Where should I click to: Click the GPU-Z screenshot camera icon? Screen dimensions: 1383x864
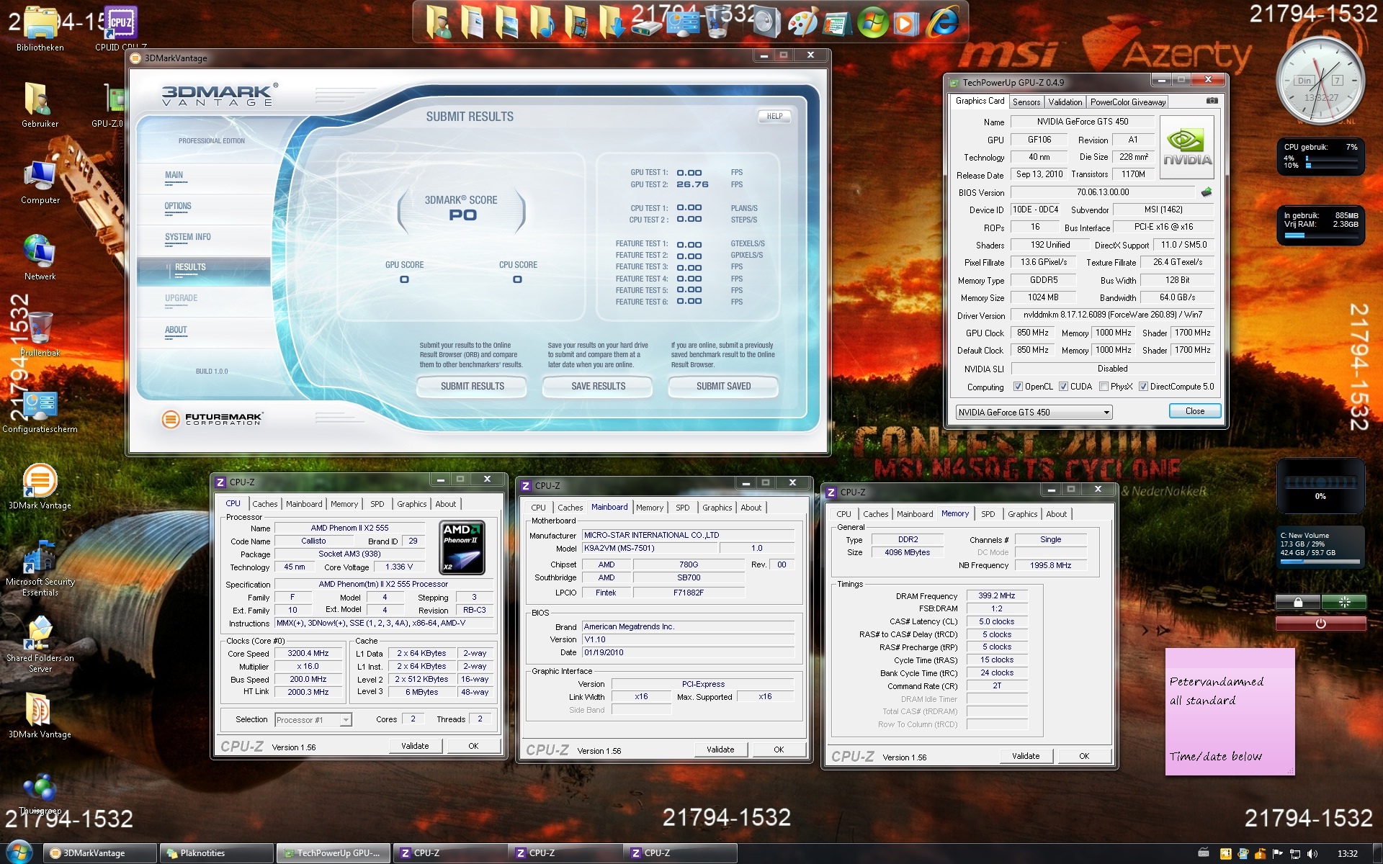coord(1212,101)
